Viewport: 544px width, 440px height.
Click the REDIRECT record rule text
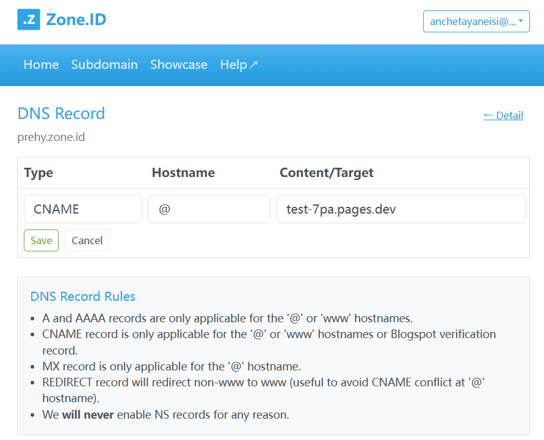click(263, 390)
